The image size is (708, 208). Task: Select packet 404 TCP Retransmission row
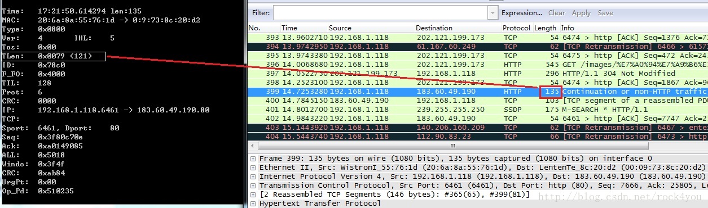(x=478, y=136)
